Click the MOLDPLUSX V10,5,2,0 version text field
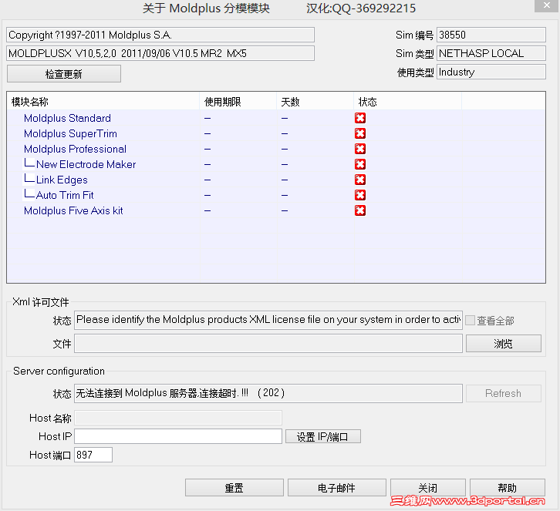560x511 pixels. coord(160,53)
